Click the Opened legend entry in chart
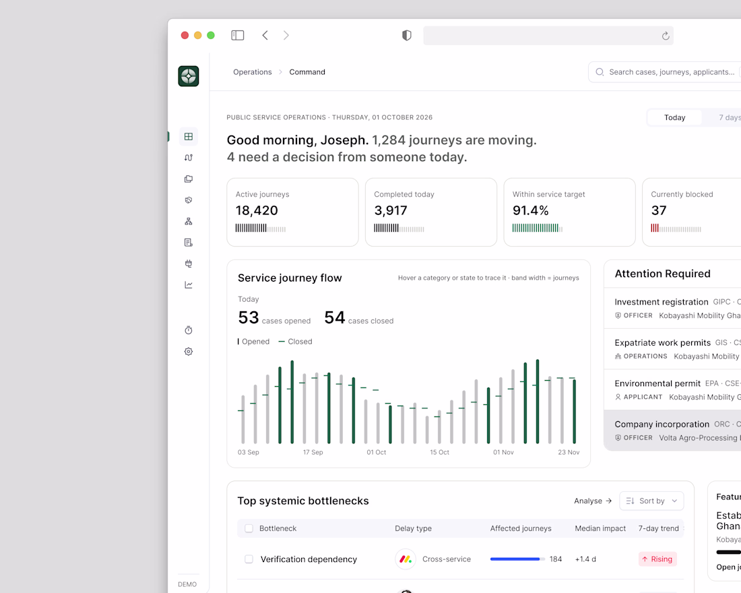The height and width of the screenshot is (593, 741). tap(253, 342)
